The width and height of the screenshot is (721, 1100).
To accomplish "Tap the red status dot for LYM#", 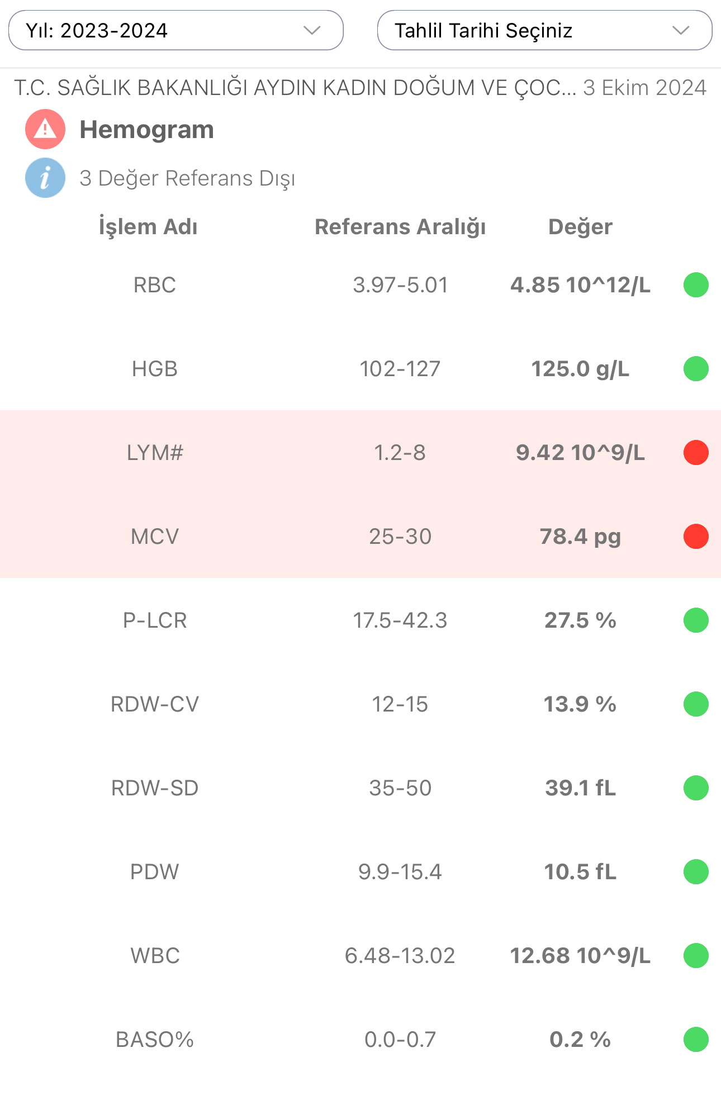I will (x=696, y=453).
